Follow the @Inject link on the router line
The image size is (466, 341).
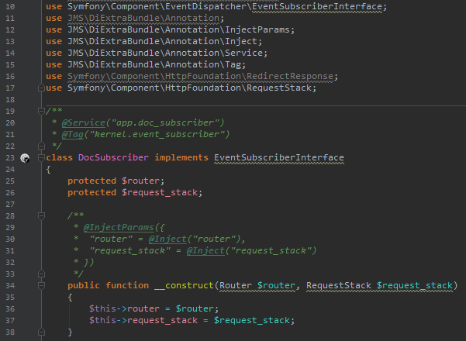167,239
